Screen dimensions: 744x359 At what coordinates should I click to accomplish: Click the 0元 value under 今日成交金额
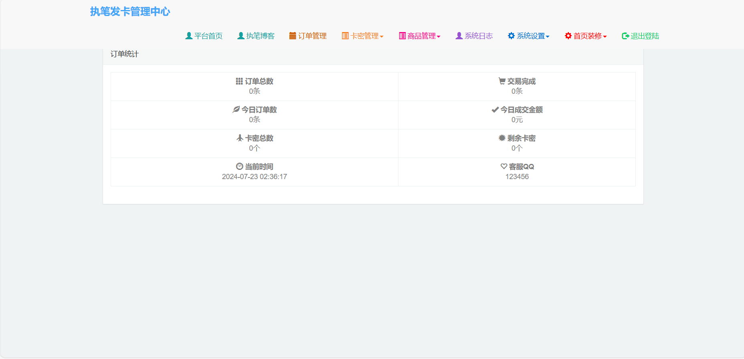pyautogui.click(x=517, y=120)
